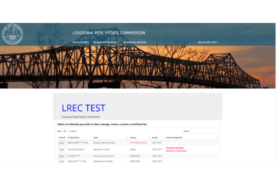276x185 pixels.
Task: View the Pre-License Instructor credential
Action: click(62, 156)
